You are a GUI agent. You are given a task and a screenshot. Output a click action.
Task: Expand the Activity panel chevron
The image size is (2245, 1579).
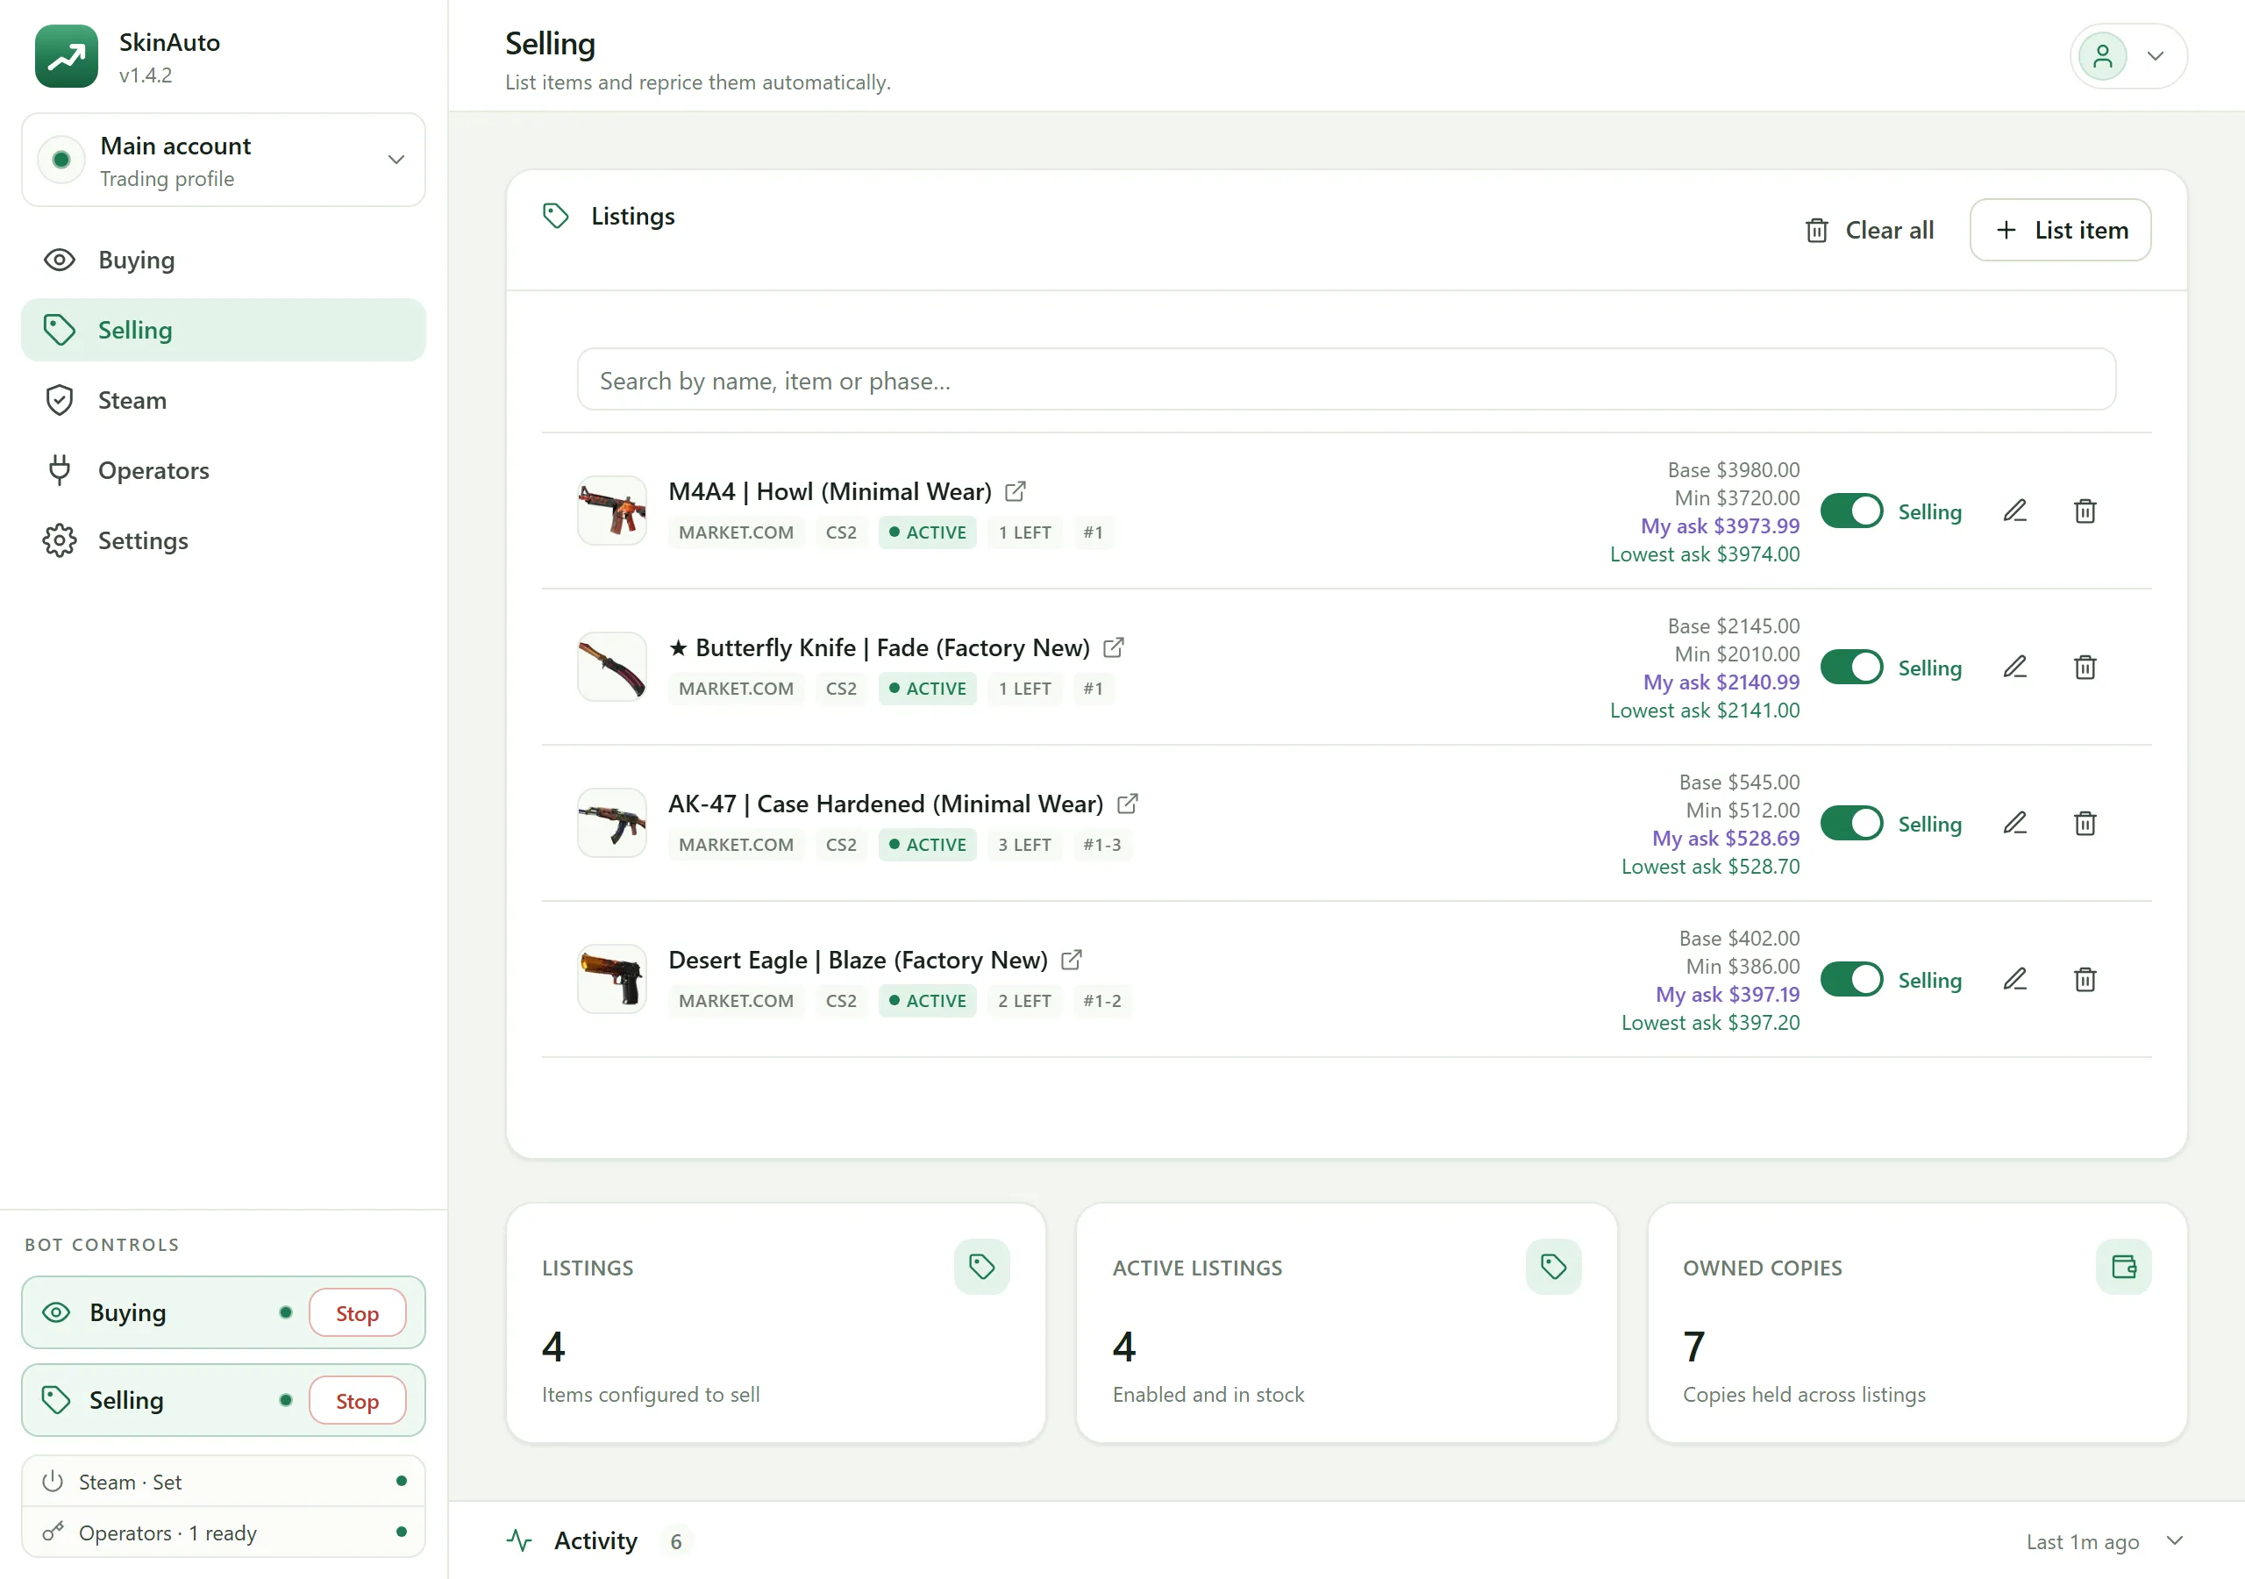2175,1541
